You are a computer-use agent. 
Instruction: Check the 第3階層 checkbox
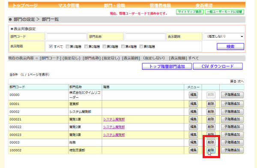[x=104, y=46]
